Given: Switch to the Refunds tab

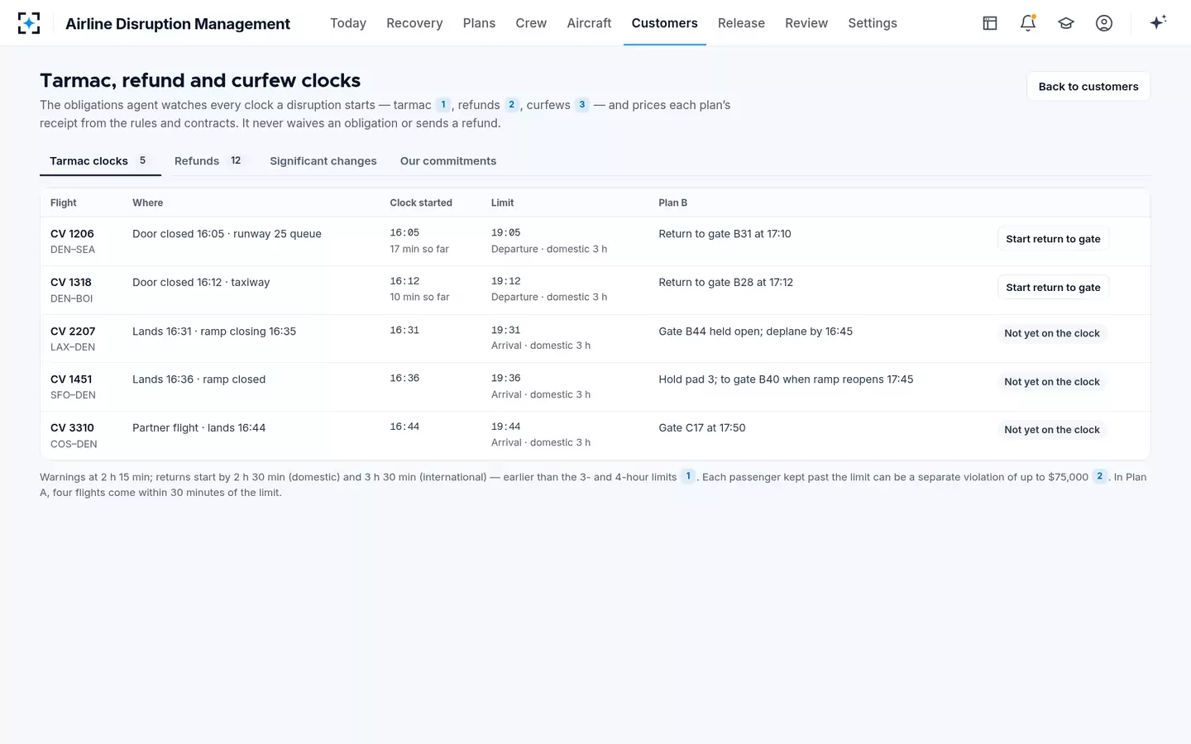Looking at the screenshot, I should click(210, 161).
